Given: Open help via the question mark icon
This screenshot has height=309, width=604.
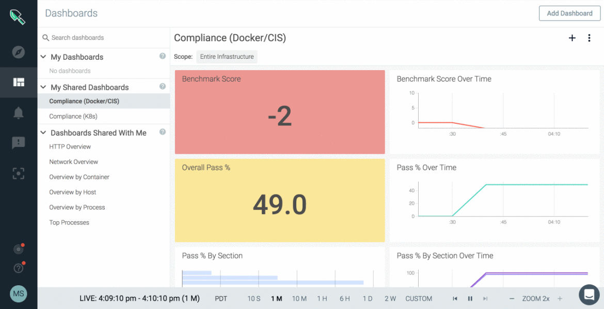Looking at the screenshot, I should [18, 268].
